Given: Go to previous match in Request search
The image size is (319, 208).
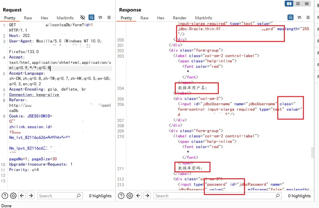Looking at the screenshot, I should [x=22, y=196].
